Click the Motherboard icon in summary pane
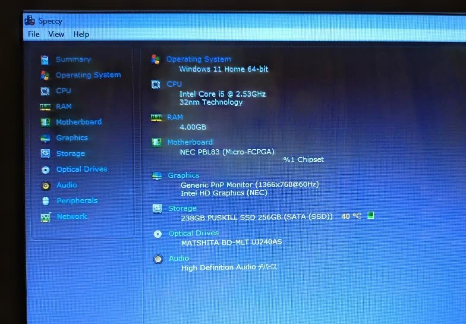This screenshot has width=466, height=324. [157, 142]
